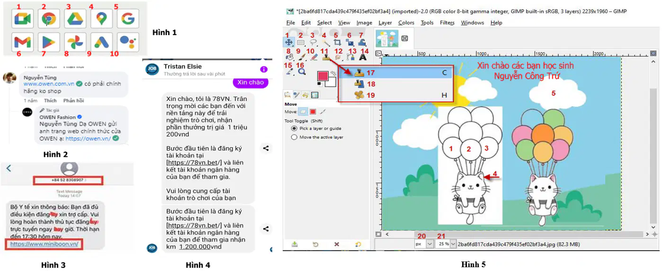Select the Free Select lasso tool

click(313, 43)
